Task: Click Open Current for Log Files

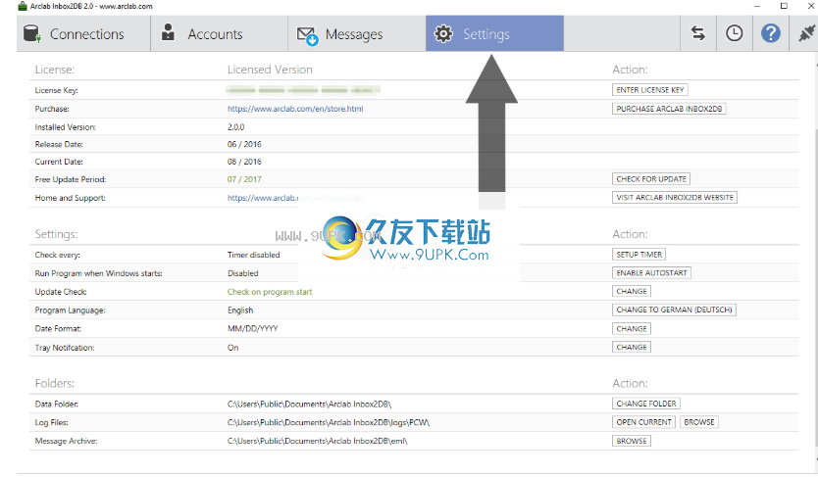Action: coord(643,422)
